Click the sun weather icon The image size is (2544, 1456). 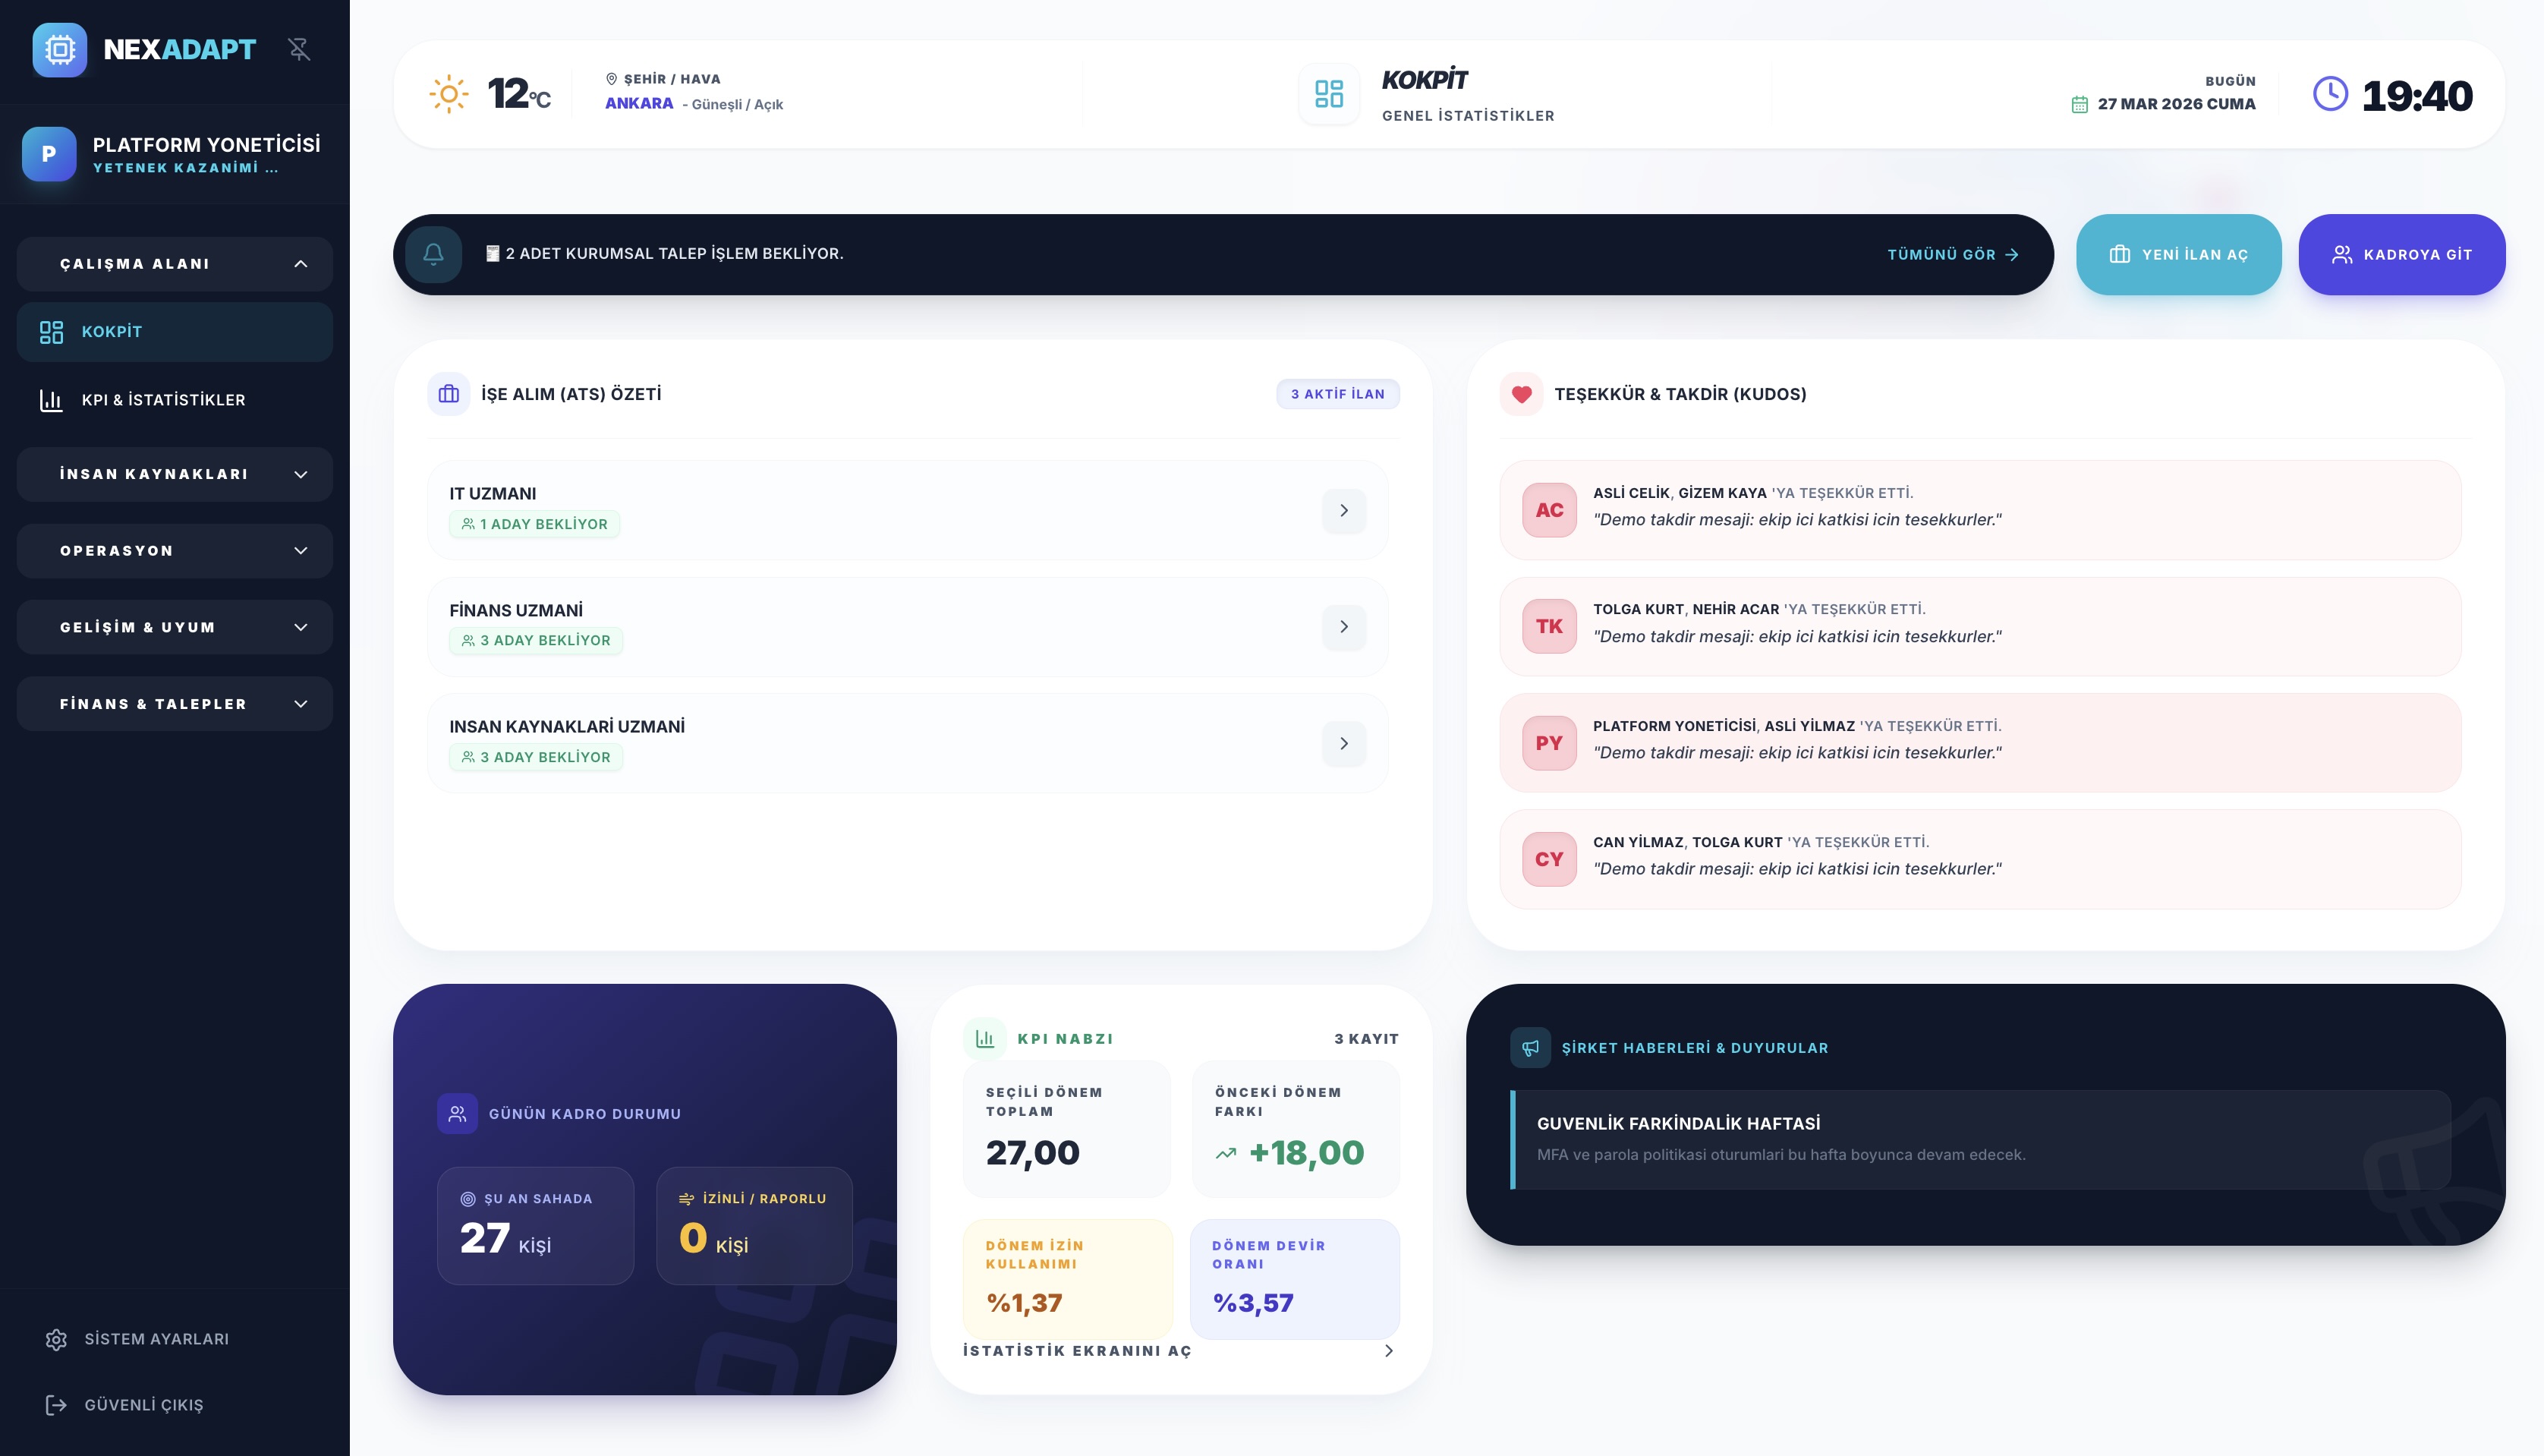point(449,94)
